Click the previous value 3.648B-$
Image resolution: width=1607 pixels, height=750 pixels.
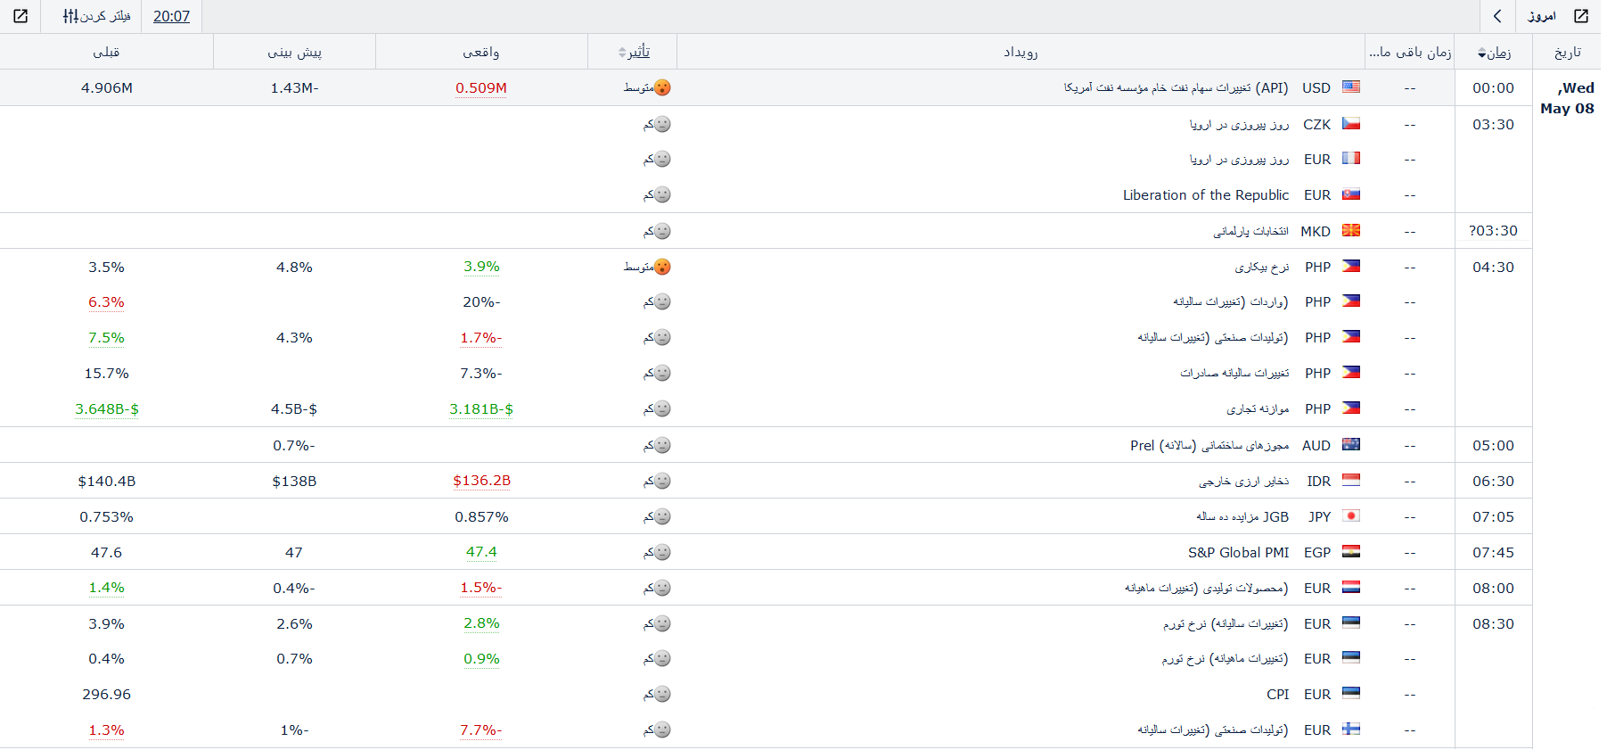pos(107,408)
